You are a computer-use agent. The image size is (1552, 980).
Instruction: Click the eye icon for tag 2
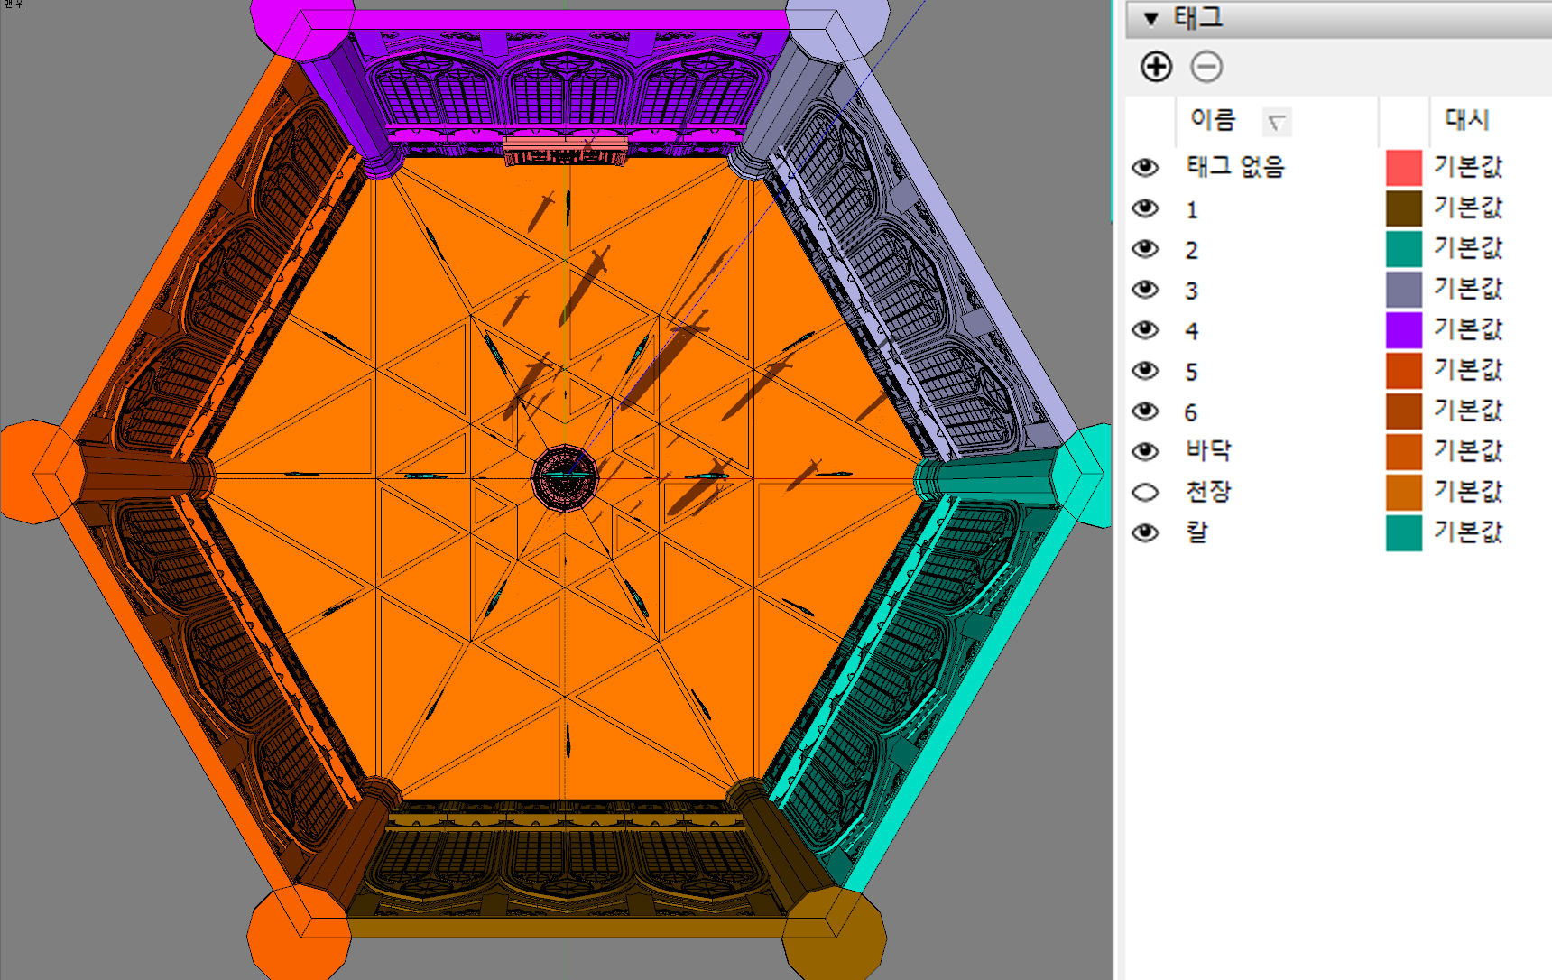[x=1145, y=249]
